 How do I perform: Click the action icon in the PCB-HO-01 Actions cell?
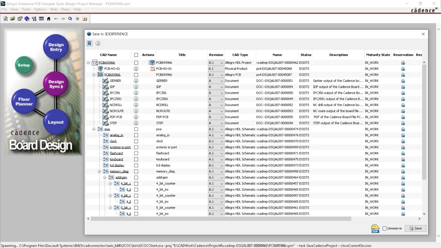click(x=153, y=68)
